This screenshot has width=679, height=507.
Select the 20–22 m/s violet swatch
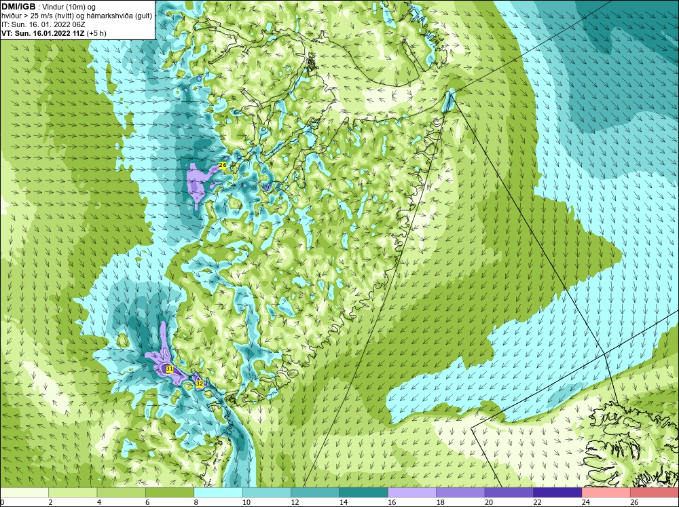coord(509,492)
